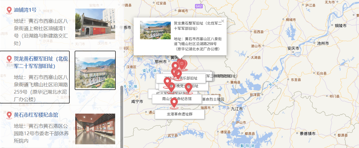359x148 pixels.
Task: View the 红军楼纪念馆 exhibition hall thumbnail
Action: [95, 129]
